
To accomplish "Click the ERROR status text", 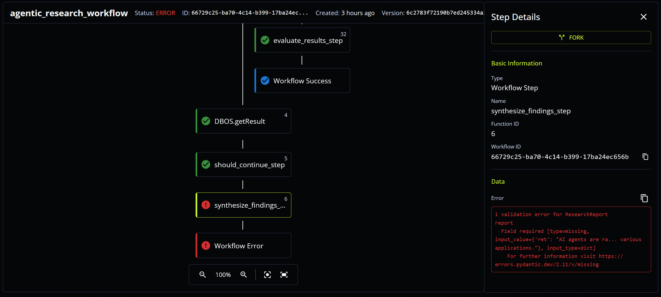I will (165, 13).
